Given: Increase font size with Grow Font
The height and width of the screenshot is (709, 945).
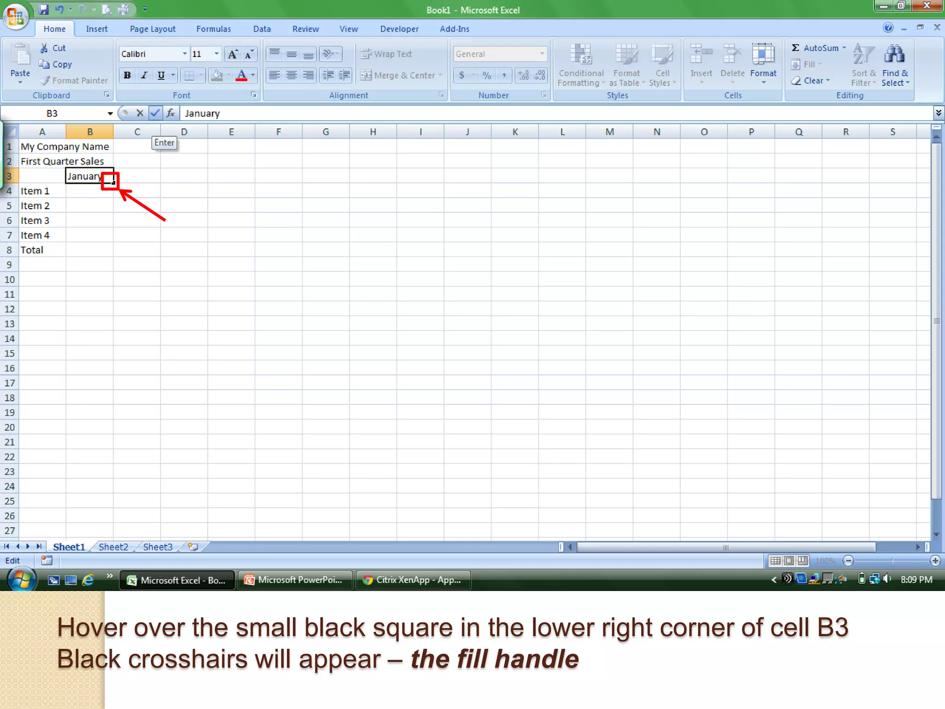Looking at the screenshot, I should coord(233,54).
